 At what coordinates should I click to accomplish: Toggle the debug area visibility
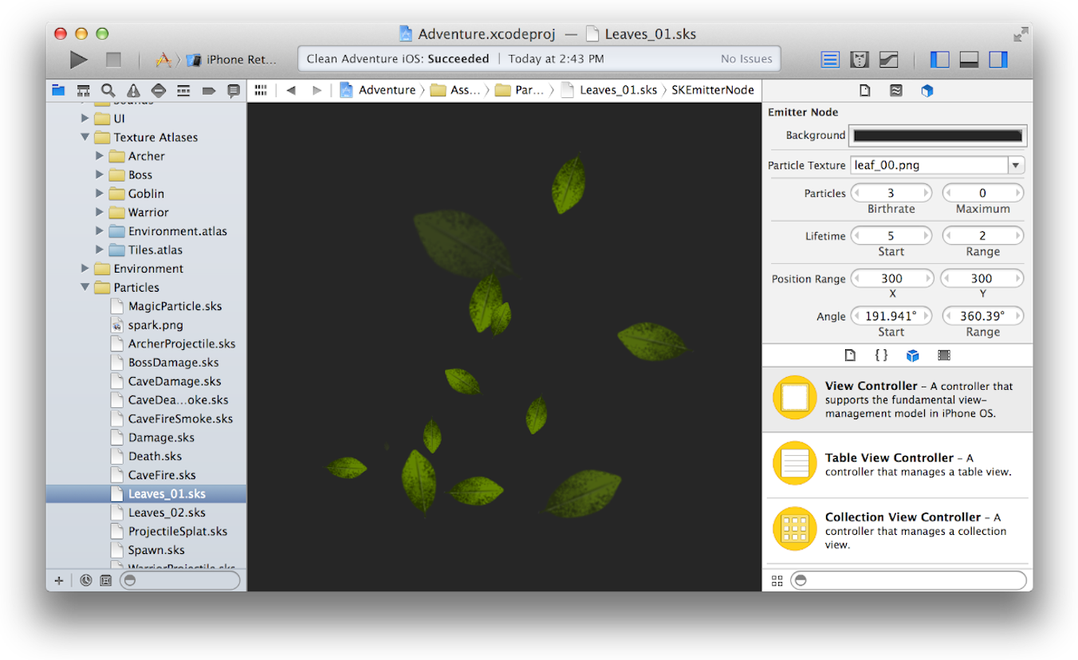(969, 59)
